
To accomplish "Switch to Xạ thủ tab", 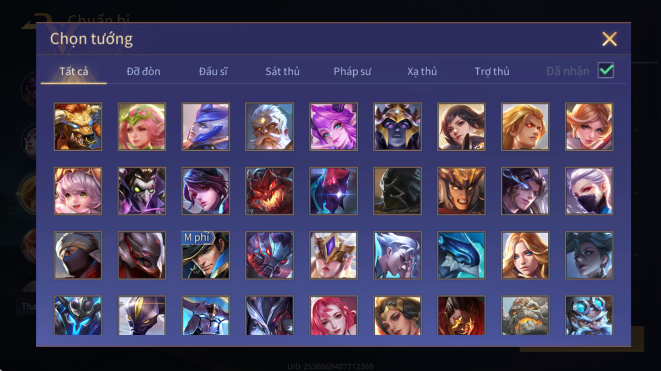I will point(422,71).
